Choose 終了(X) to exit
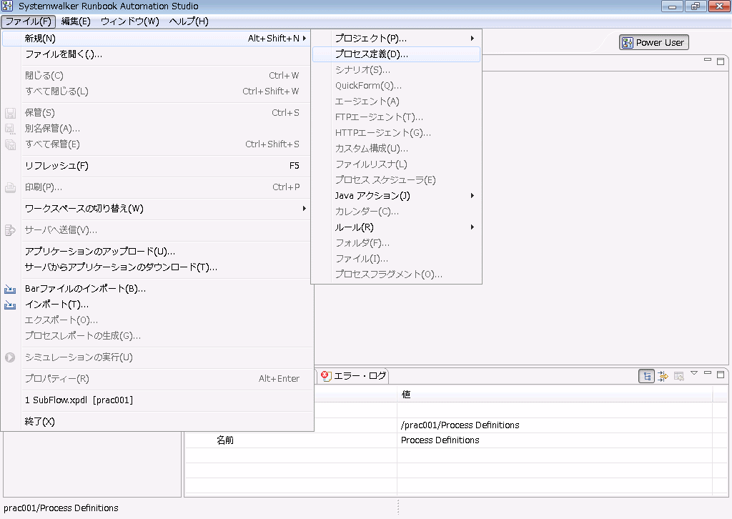 [157, 422]
